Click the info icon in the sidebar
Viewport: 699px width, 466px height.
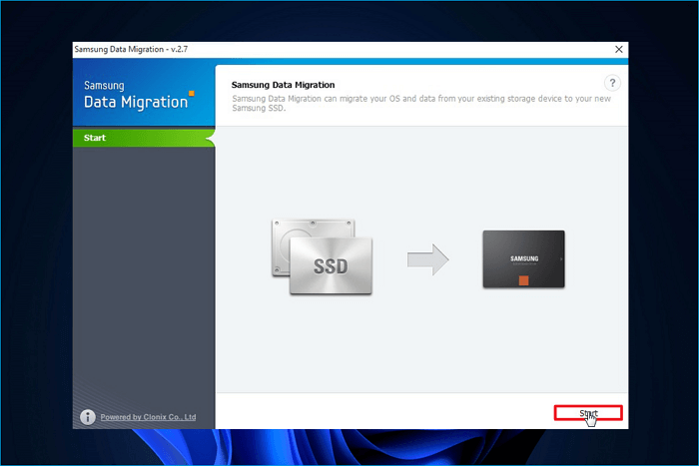tap(88, 417)
